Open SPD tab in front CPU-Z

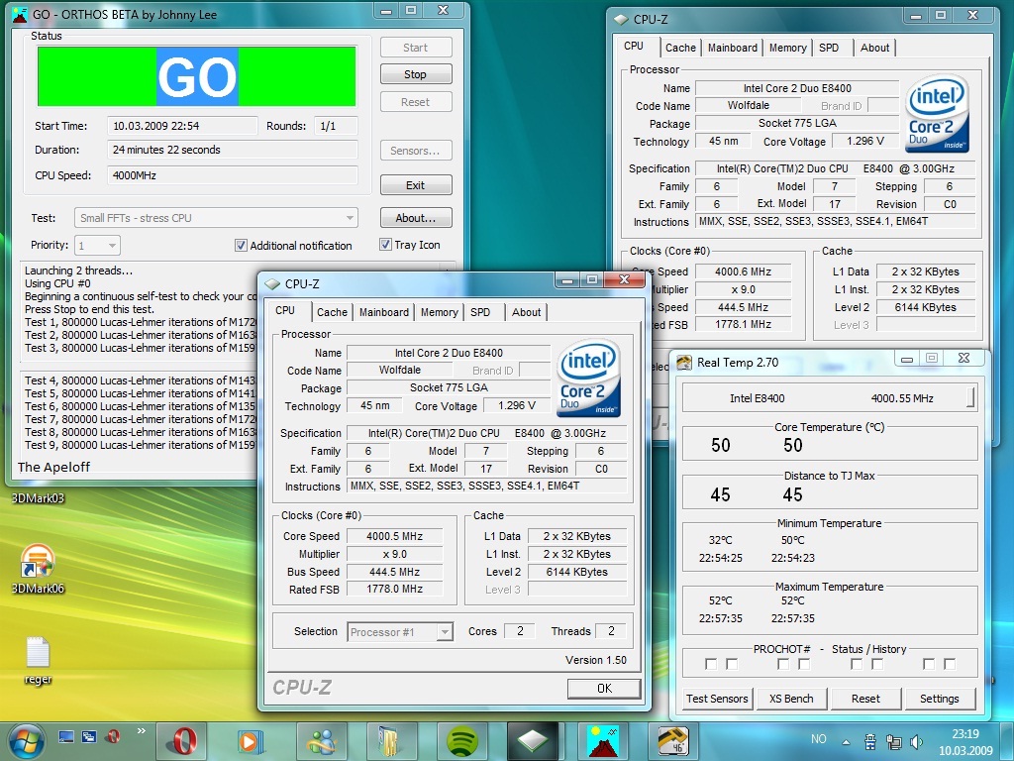[x=480, y=312]
